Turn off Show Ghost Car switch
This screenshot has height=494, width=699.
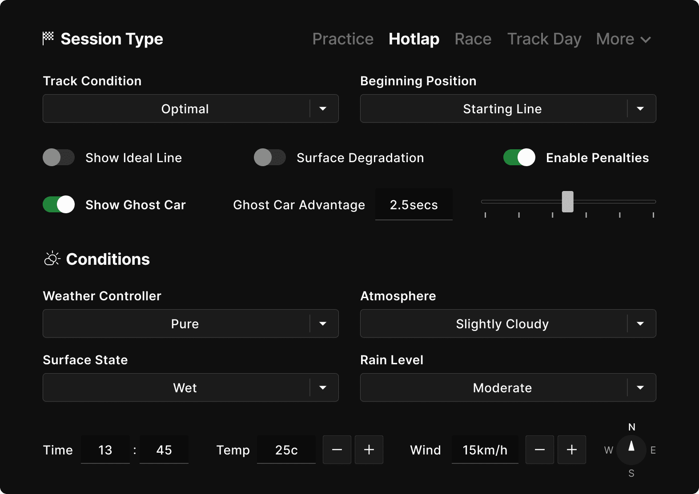pos(59,204)
